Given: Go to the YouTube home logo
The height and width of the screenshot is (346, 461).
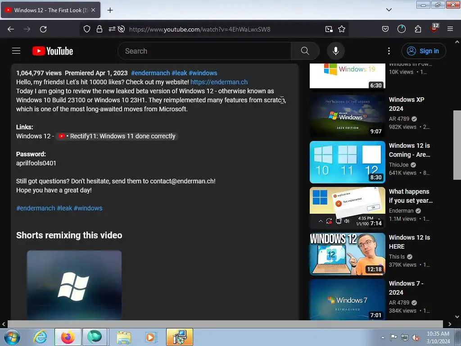Looking at the screenshot, I should point(53,51).
